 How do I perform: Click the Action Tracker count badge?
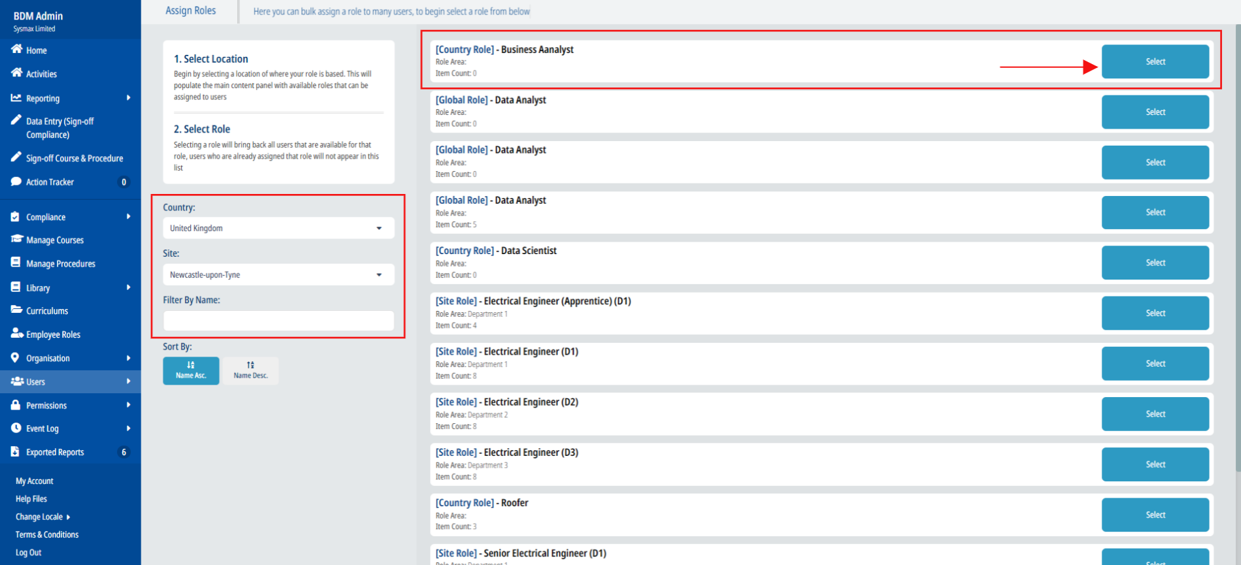(124, 182)
